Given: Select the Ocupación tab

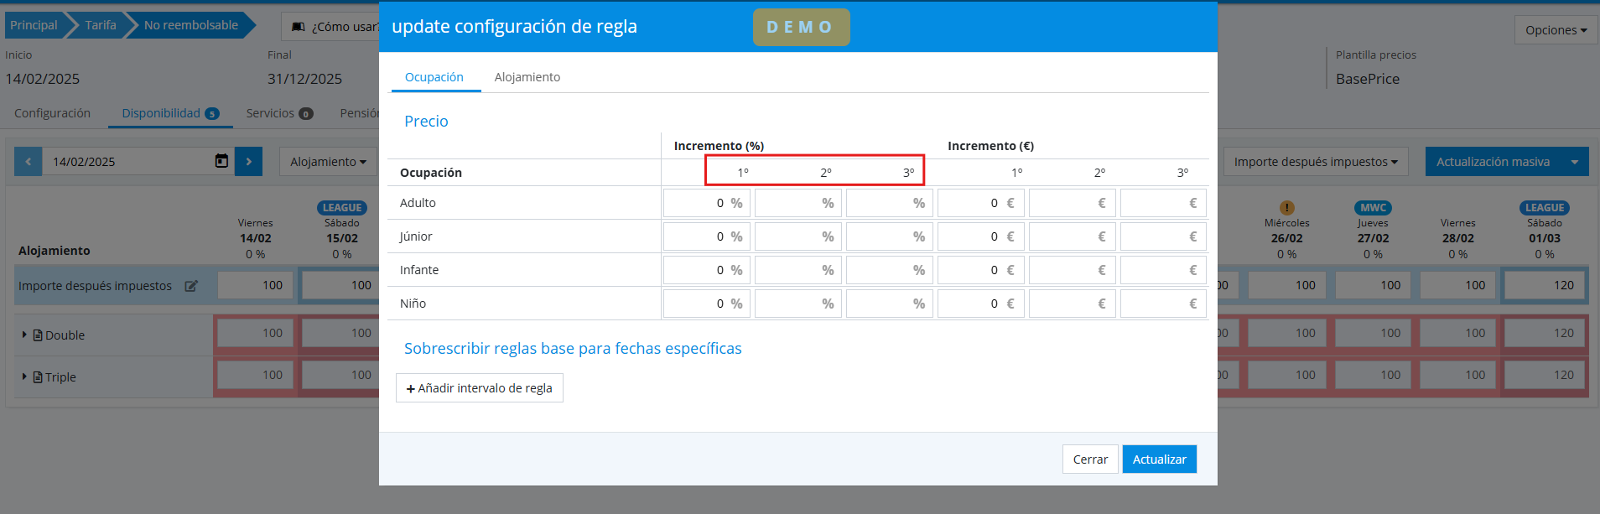Looking at the screenshot, I should click(434, 77).
